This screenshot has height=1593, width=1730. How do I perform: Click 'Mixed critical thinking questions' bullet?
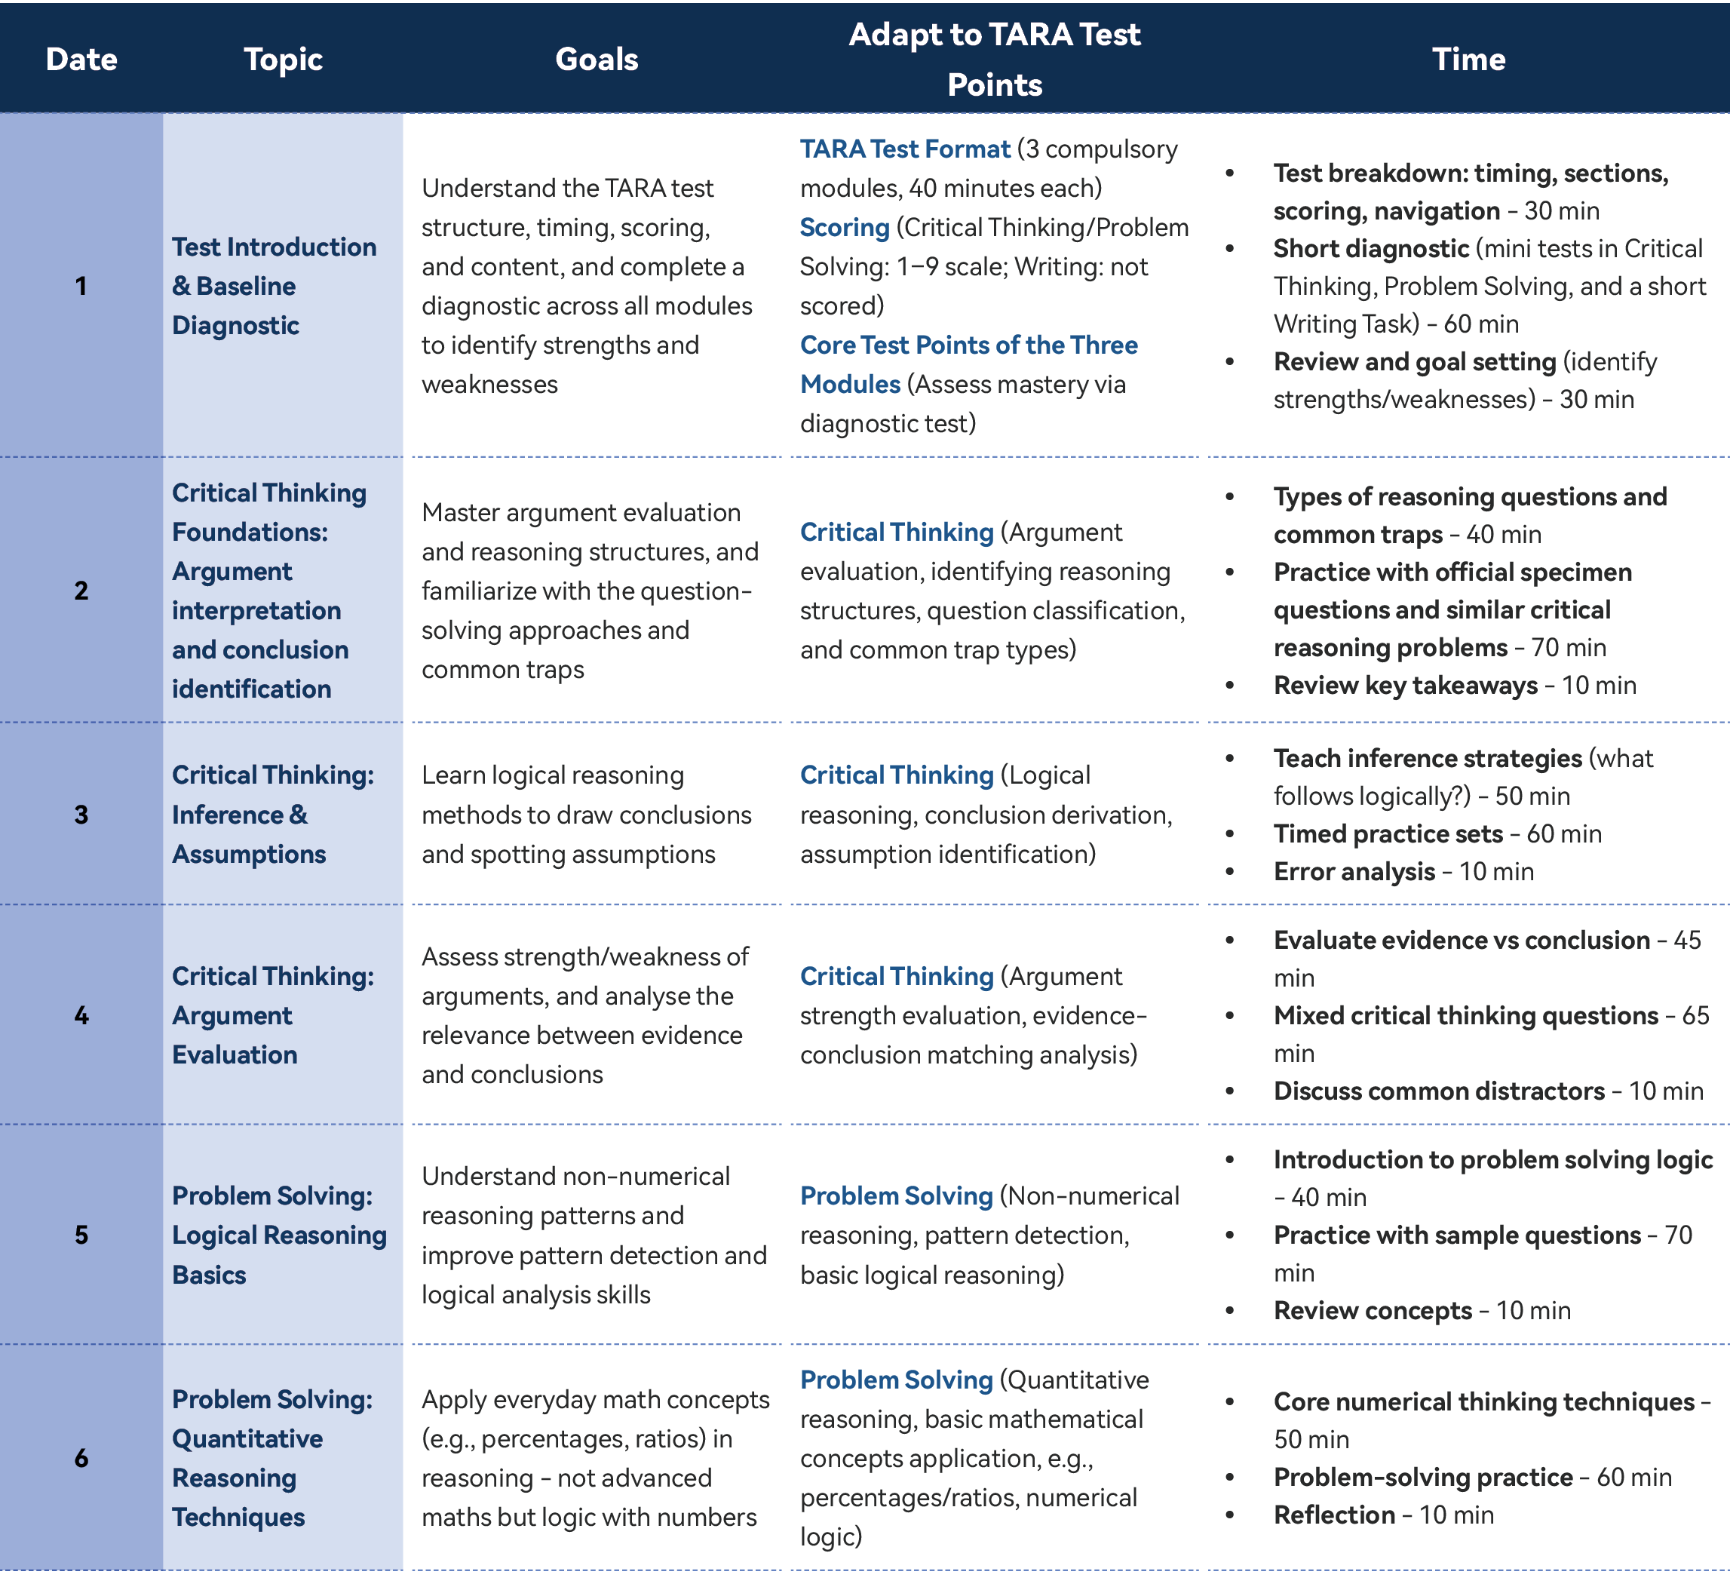[1465, 1015]
